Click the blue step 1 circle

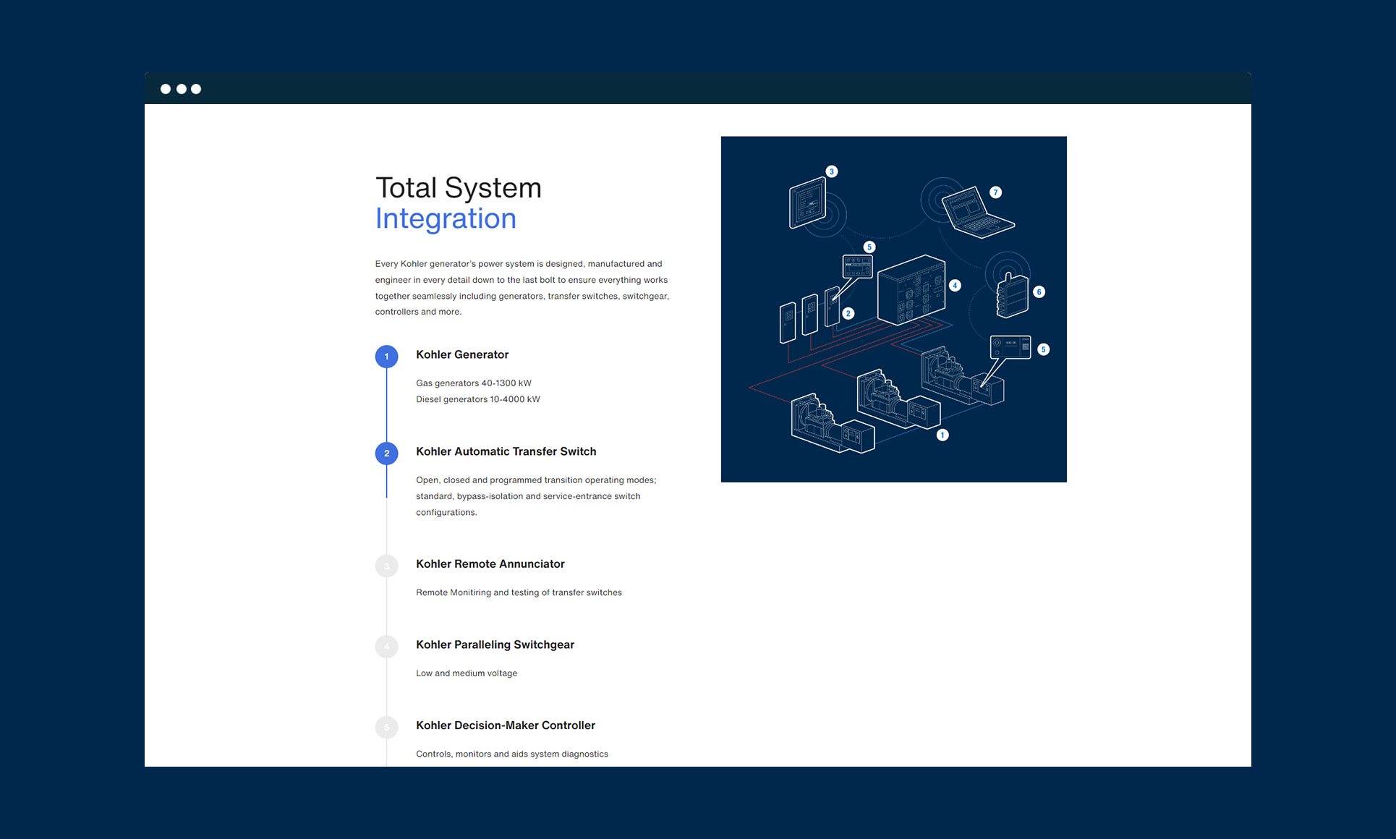386,357
